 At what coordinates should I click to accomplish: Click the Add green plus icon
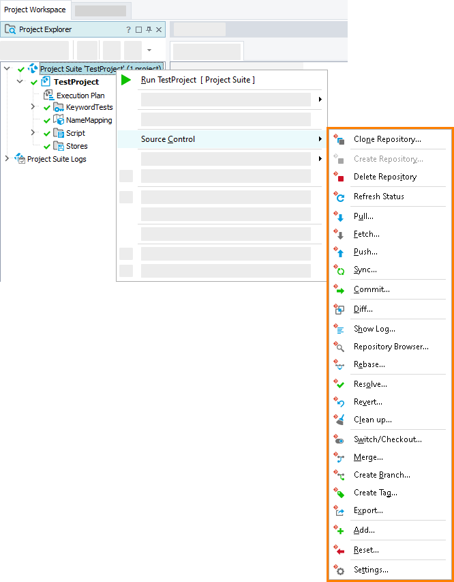pos(339,531)
